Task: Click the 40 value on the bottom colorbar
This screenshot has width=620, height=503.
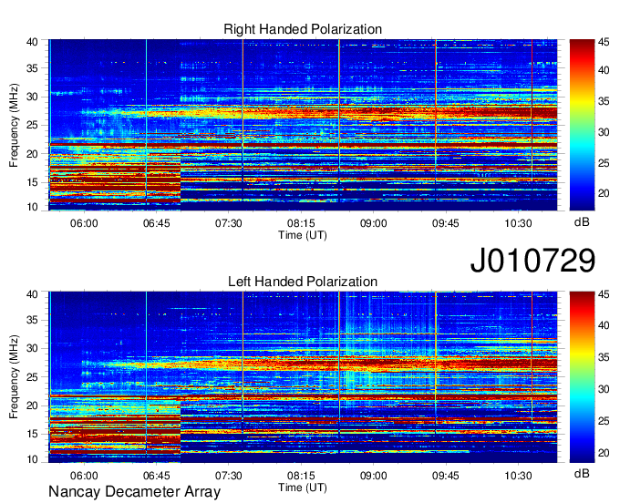Action: 604,325
